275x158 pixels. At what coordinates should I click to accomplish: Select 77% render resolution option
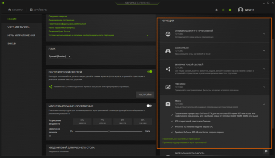click(x=102, y=122)
